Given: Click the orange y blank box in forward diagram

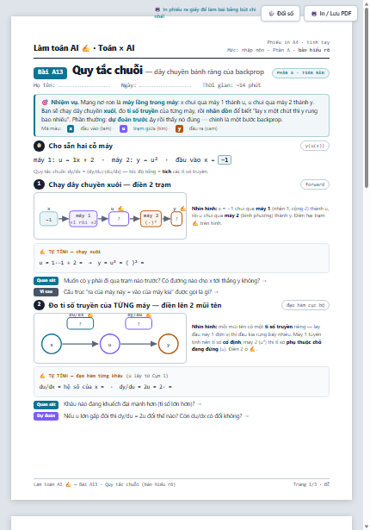Looking at the screenshot, I should tap(176, 219).
